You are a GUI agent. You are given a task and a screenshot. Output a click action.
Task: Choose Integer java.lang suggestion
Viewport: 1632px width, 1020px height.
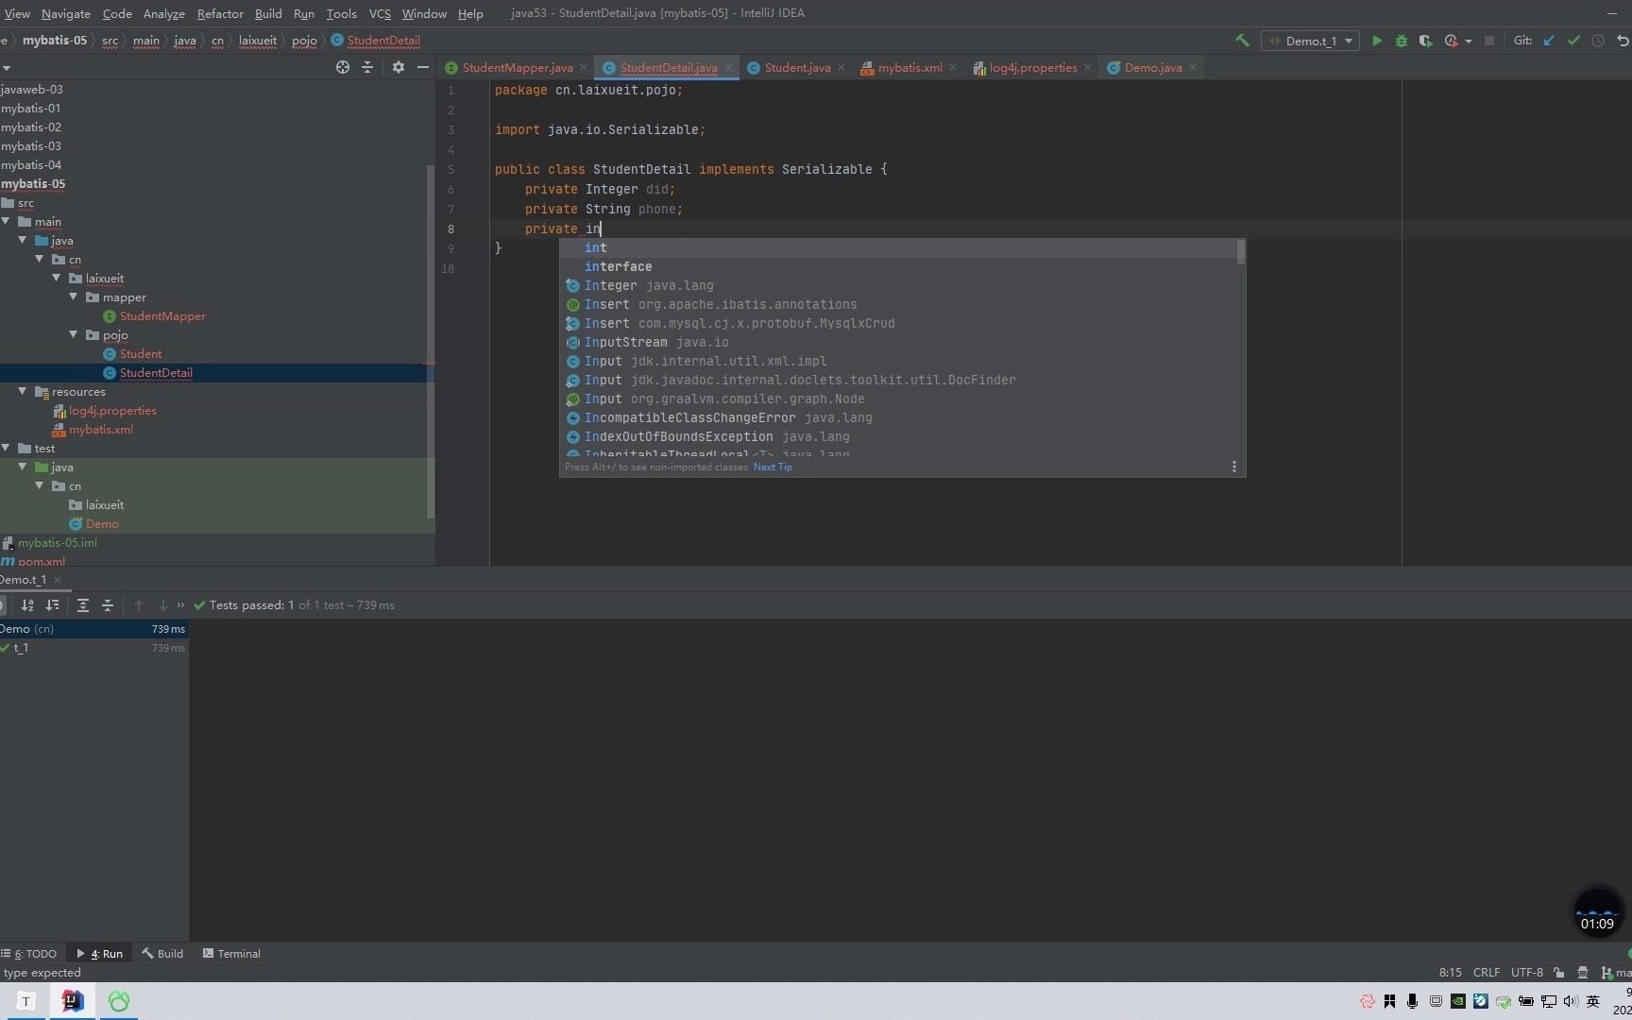click(902, 285)
